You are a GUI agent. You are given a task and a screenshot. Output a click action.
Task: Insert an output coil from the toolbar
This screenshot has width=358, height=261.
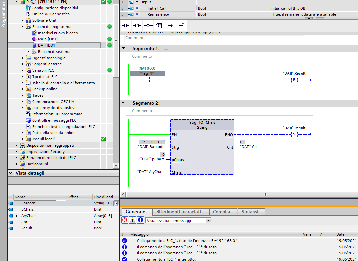coord(148,26)
